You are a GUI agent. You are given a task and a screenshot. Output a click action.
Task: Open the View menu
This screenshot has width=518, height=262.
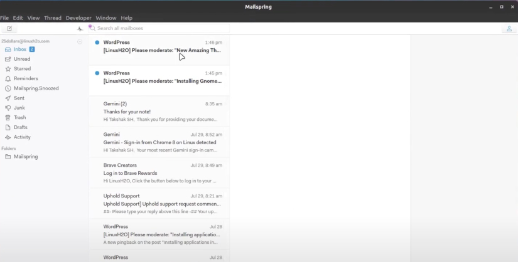pyautogui.click(x=33, y=18)
